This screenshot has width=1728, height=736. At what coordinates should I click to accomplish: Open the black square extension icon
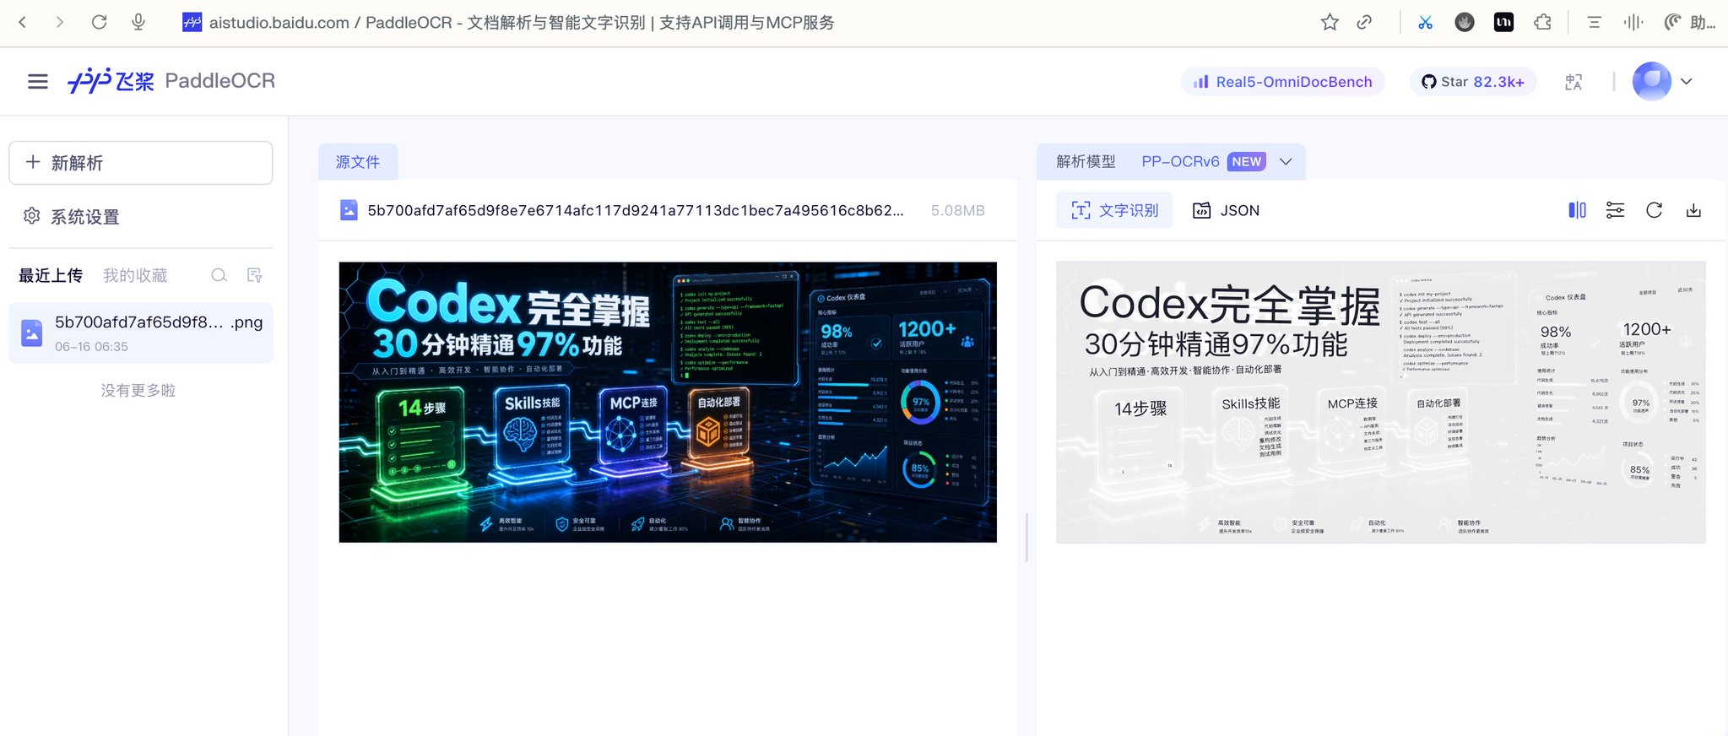click(1503, 22)
